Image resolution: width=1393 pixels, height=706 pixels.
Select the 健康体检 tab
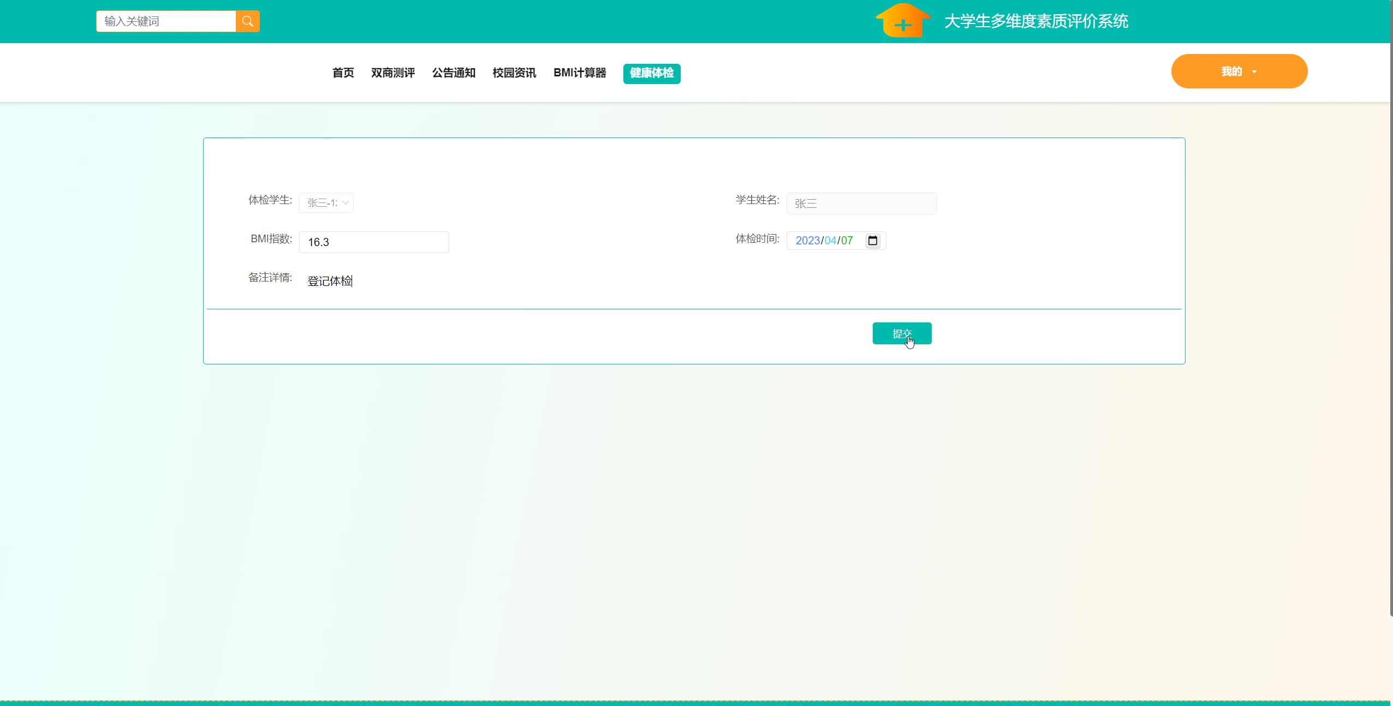click(x=652, y=73)
